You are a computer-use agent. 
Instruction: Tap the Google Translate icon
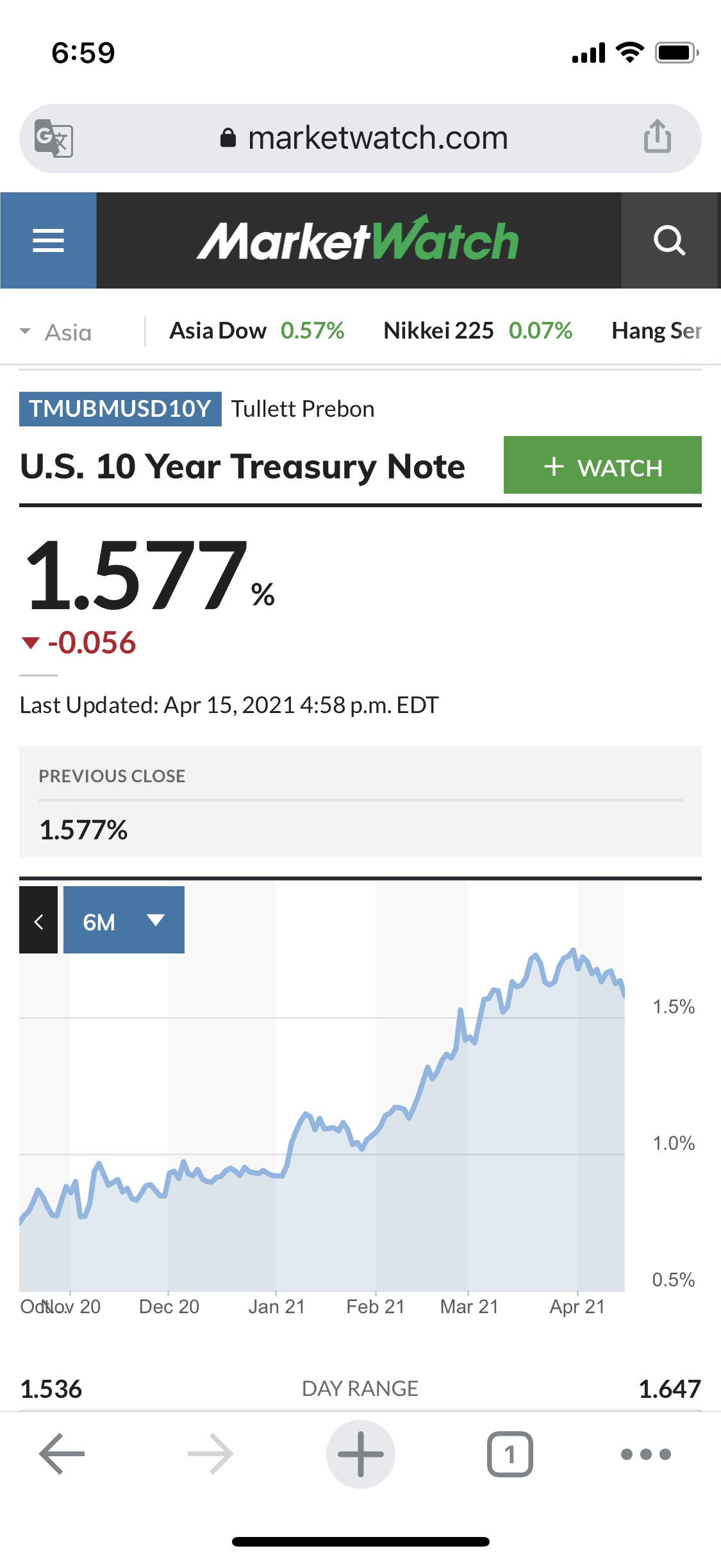53,138
